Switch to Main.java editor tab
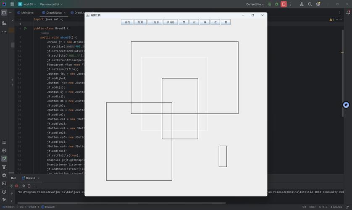 (25, 13)
